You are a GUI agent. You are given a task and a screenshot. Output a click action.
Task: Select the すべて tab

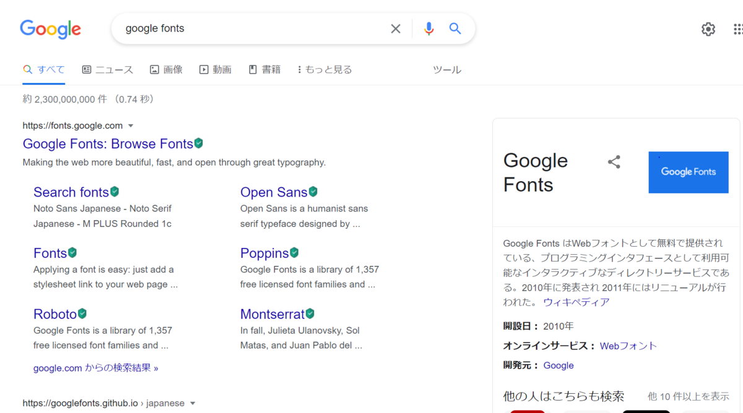tap(43, 69)
